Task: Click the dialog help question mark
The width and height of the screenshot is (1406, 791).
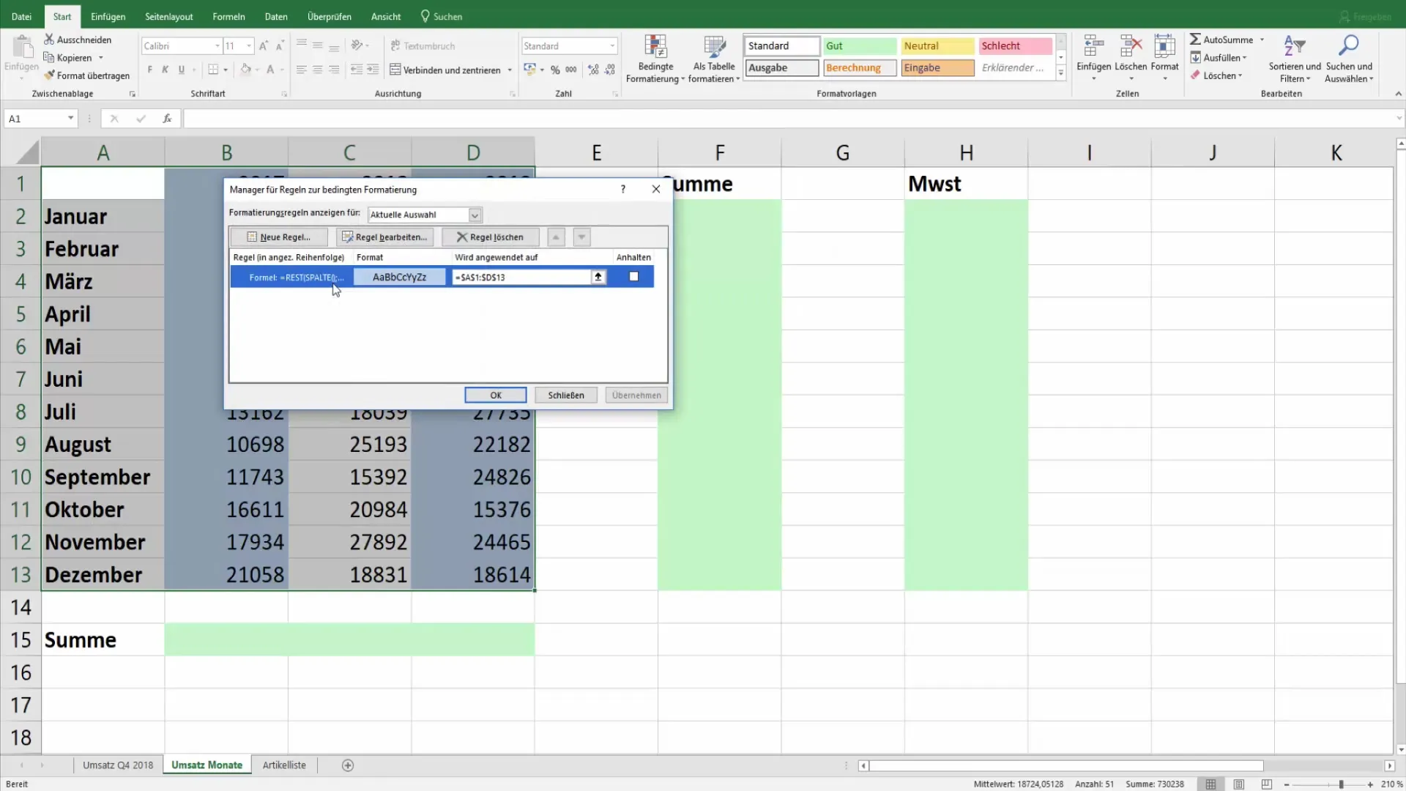Action: [623, 189]
